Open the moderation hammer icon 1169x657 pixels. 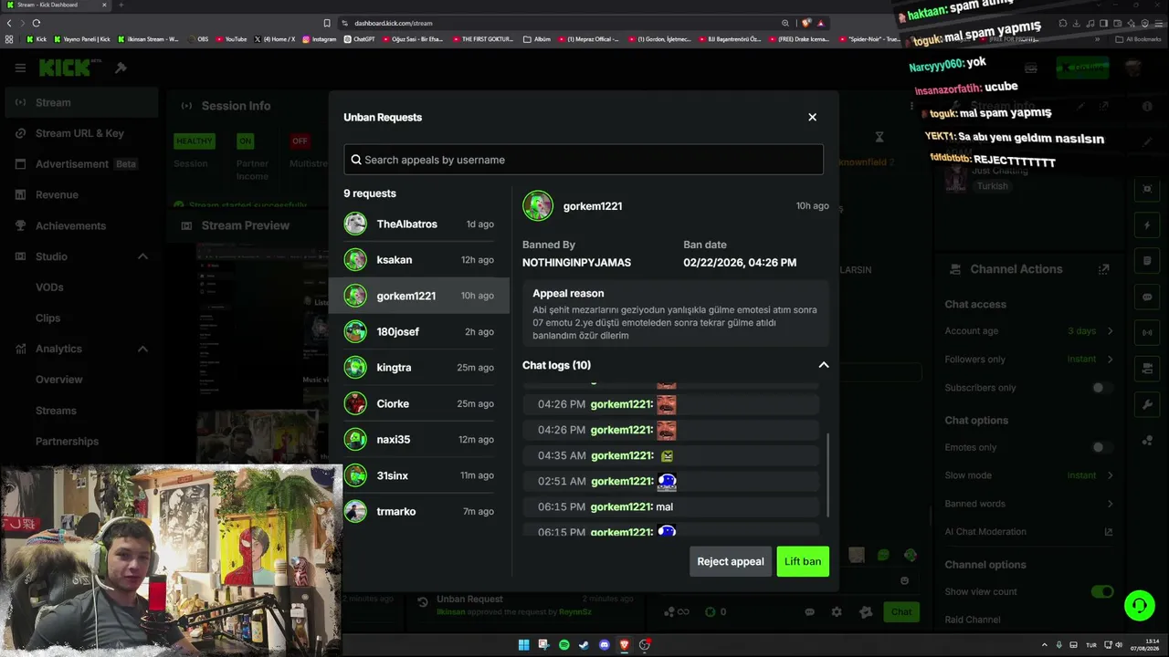click(x=121, y=68)
